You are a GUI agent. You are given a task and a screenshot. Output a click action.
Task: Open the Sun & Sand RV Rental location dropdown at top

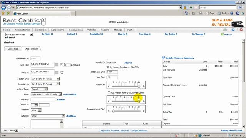pos(31,34)
